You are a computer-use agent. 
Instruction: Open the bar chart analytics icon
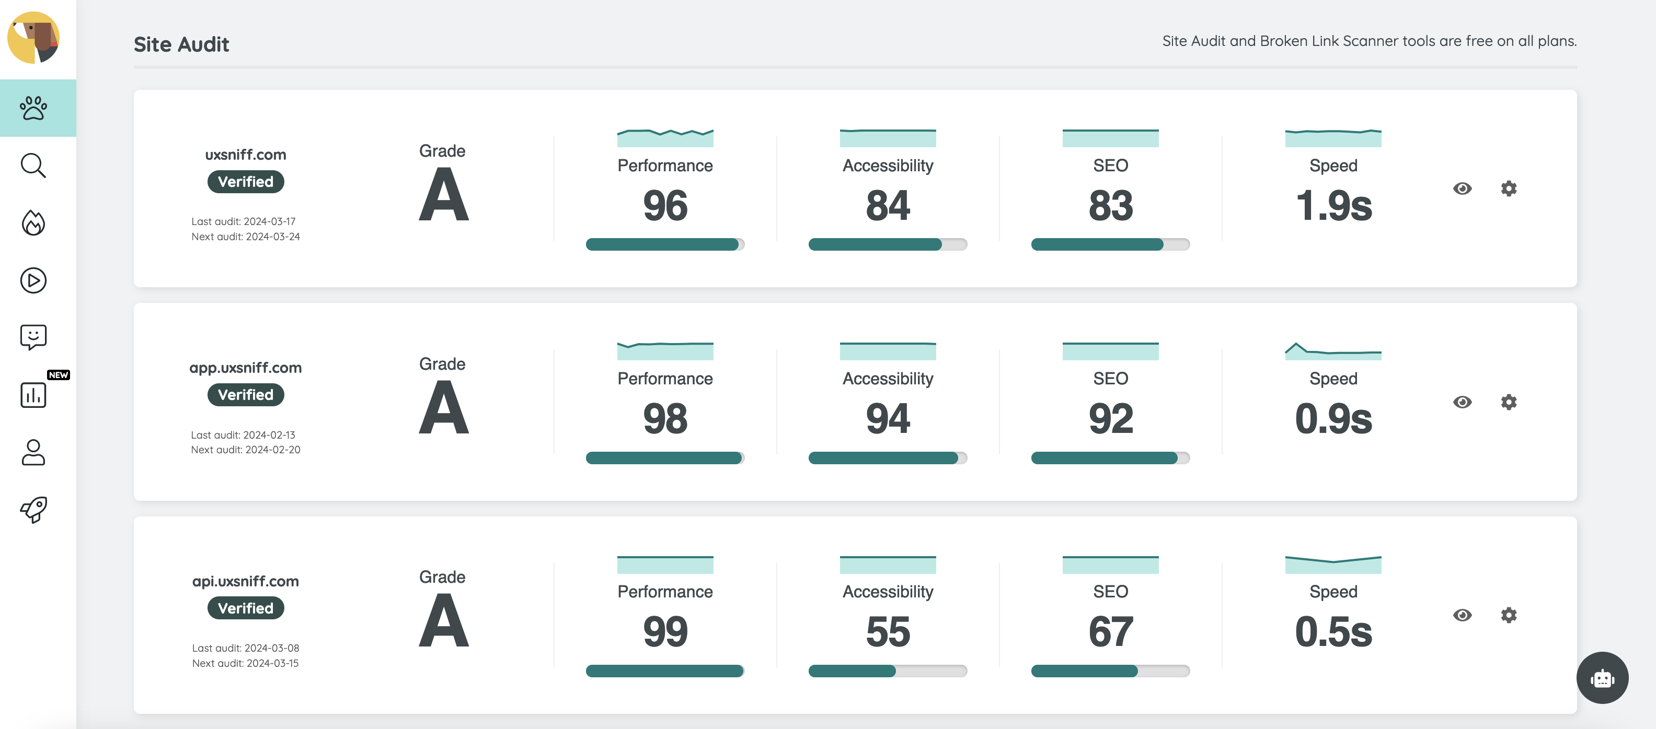[x=33, y=394]
